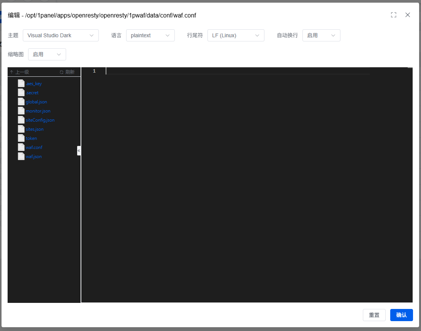Image resolution: width=421 pixels, height=331 pixels.
Task: Close the waf.conf edit dialog
Action: pyautogui.click(x=408, y=15)
